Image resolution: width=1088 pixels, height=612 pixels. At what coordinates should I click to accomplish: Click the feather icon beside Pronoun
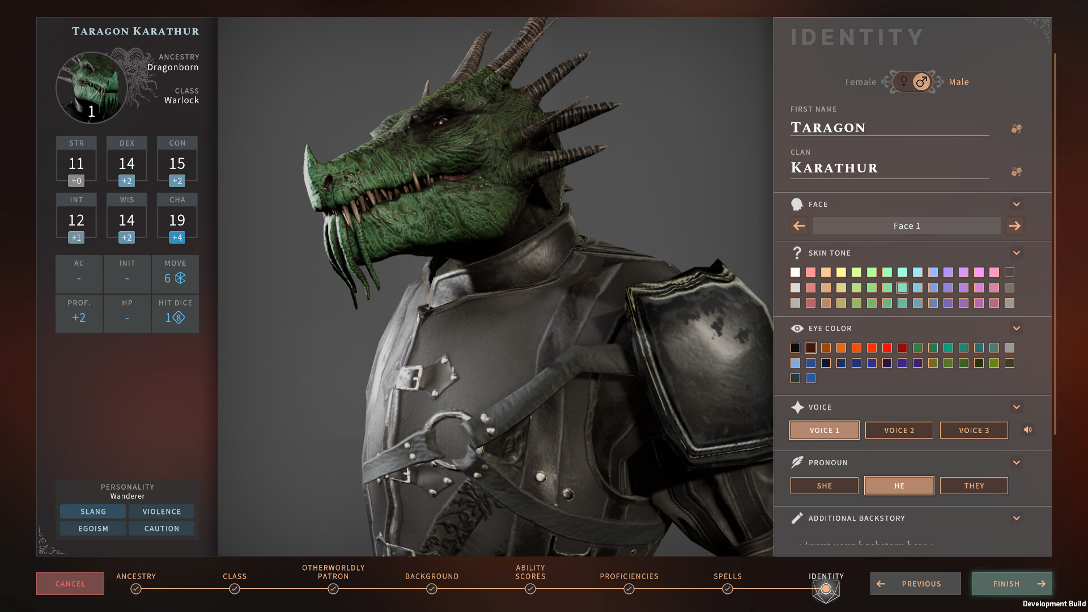point(797,462)
